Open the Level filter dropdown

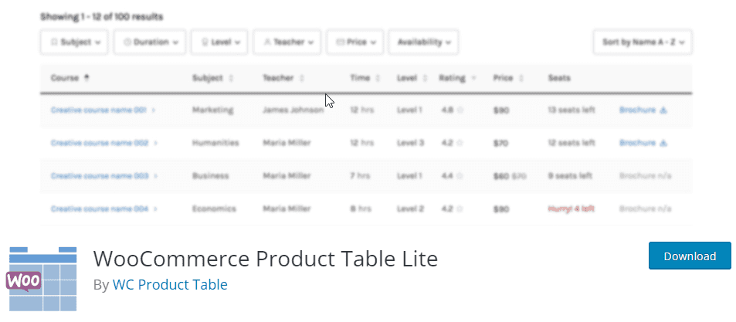point(220,42)
